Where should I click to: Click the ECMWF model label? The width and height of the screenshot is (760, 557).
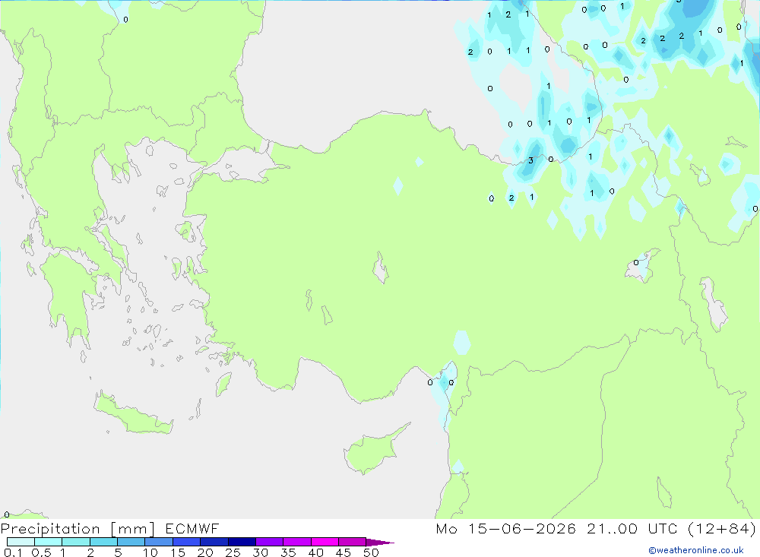[192, 528]
